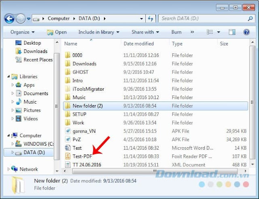The image size is (259, 199).
Task: Expand the Network node
Action: (x=8, y=169)
